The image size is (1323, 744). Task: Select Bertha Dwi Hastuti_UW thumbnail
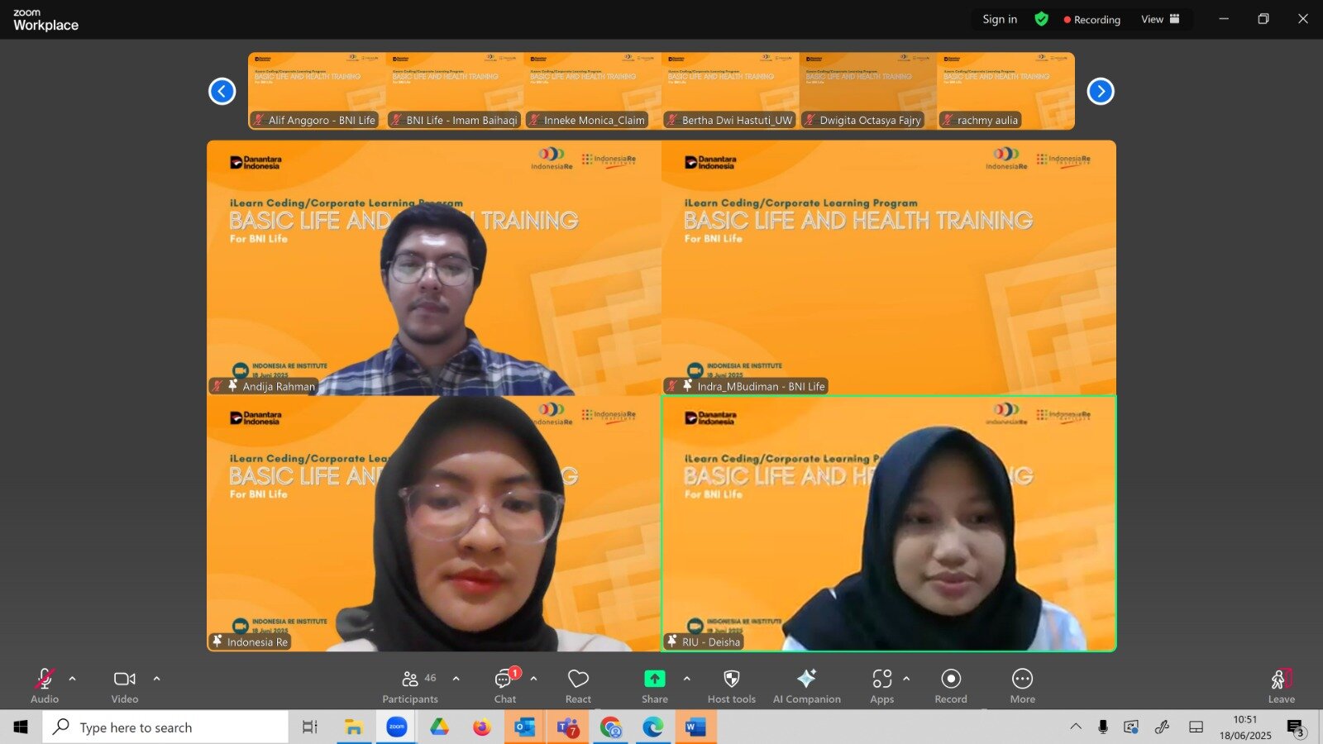coord(730,91)
